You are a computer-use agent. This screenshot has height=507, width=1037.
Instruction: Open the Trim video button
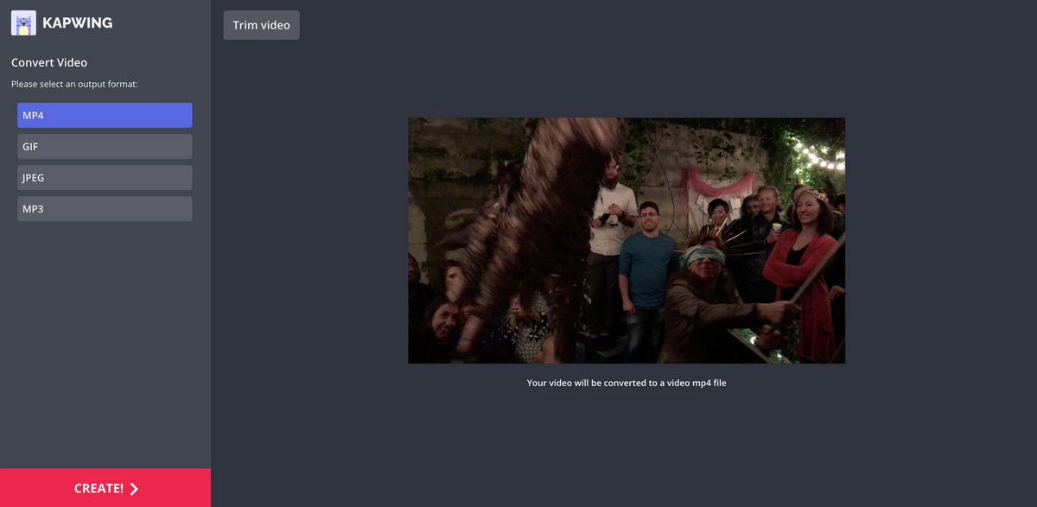pos(261,25)
